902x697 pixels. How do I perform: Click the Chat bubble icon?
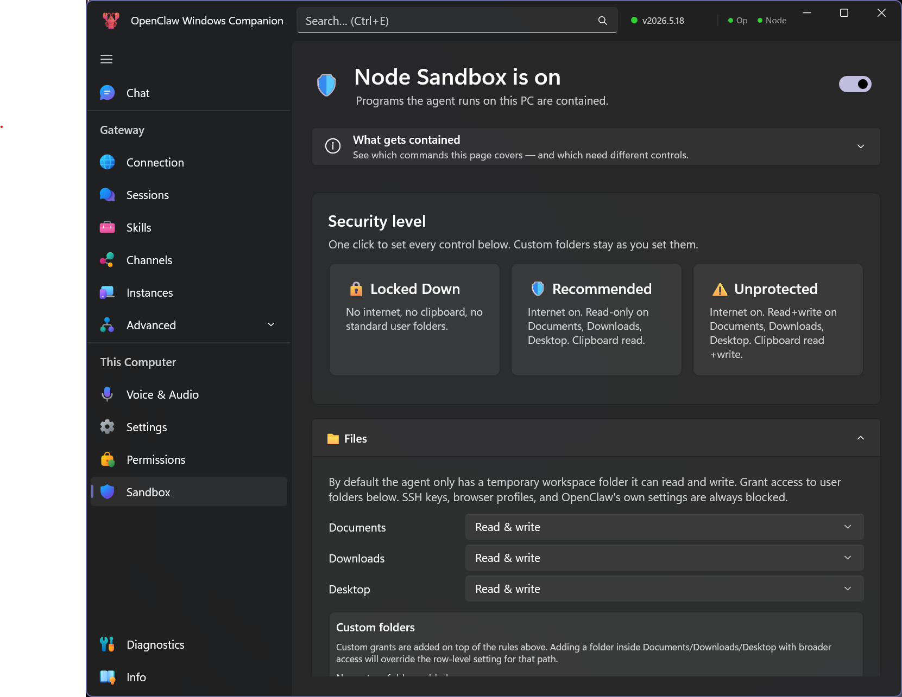[108, 93]
